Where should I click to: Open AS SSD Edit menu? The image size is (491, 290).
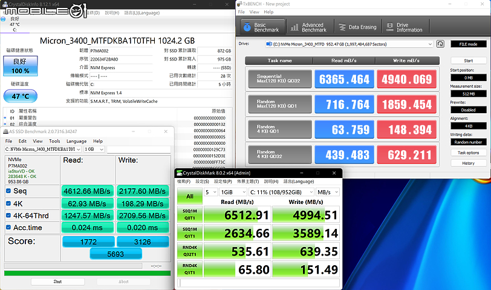pyautogui.click(x=22, y=141)
